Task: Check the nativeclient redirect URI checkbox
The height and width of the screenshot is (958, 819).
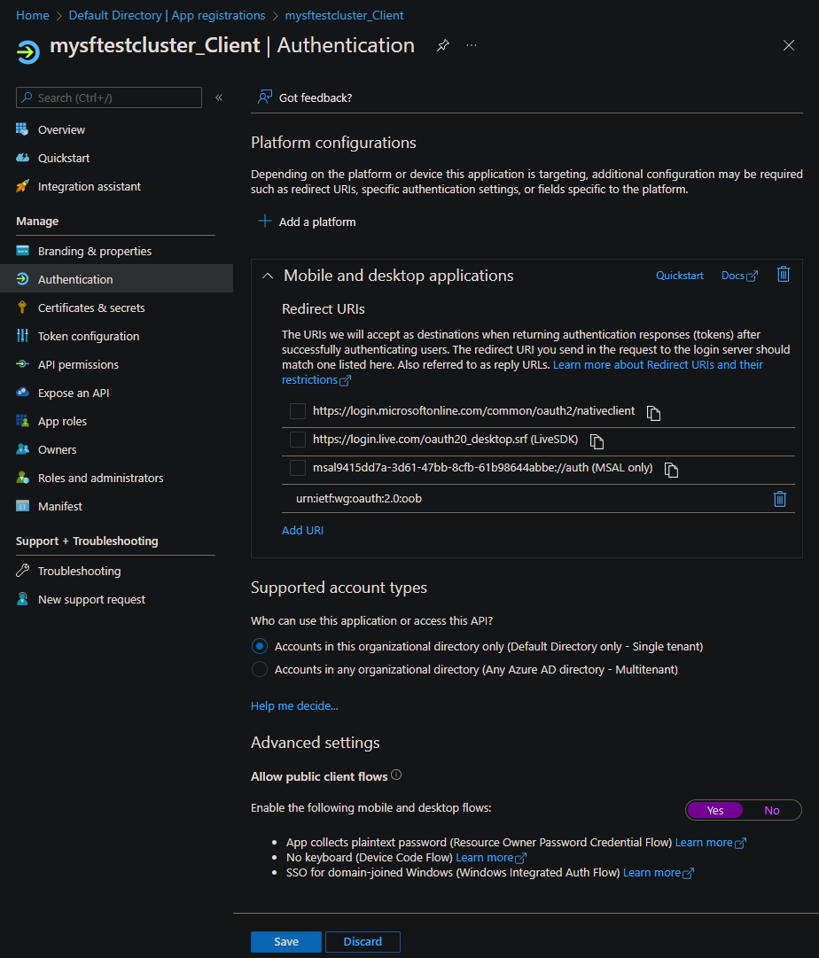Action: [x=298, y=411]
